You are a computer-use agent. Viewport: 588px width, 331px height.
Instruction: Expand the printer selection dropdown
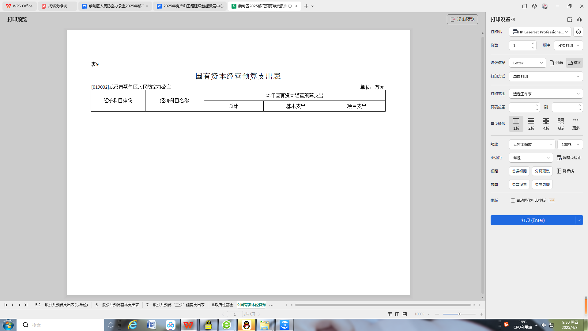coord(540,32)
